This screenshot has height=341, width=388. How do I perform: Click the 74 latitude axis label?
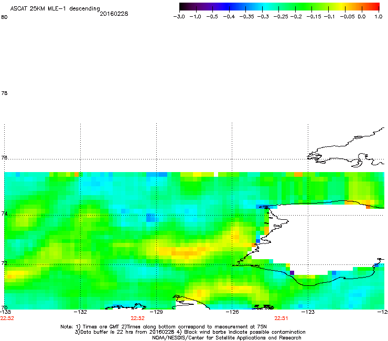point(4,214)
